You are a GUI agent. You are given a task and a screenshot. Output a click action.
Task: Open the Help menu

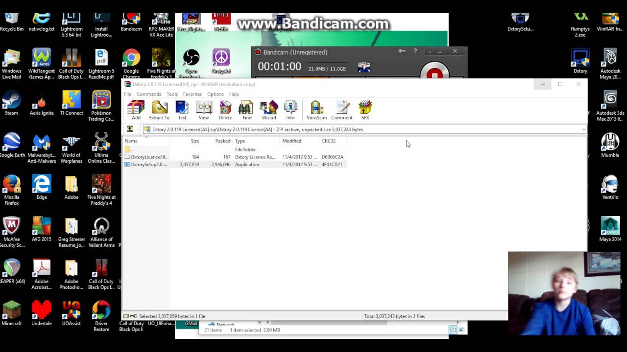pos(234,94)
